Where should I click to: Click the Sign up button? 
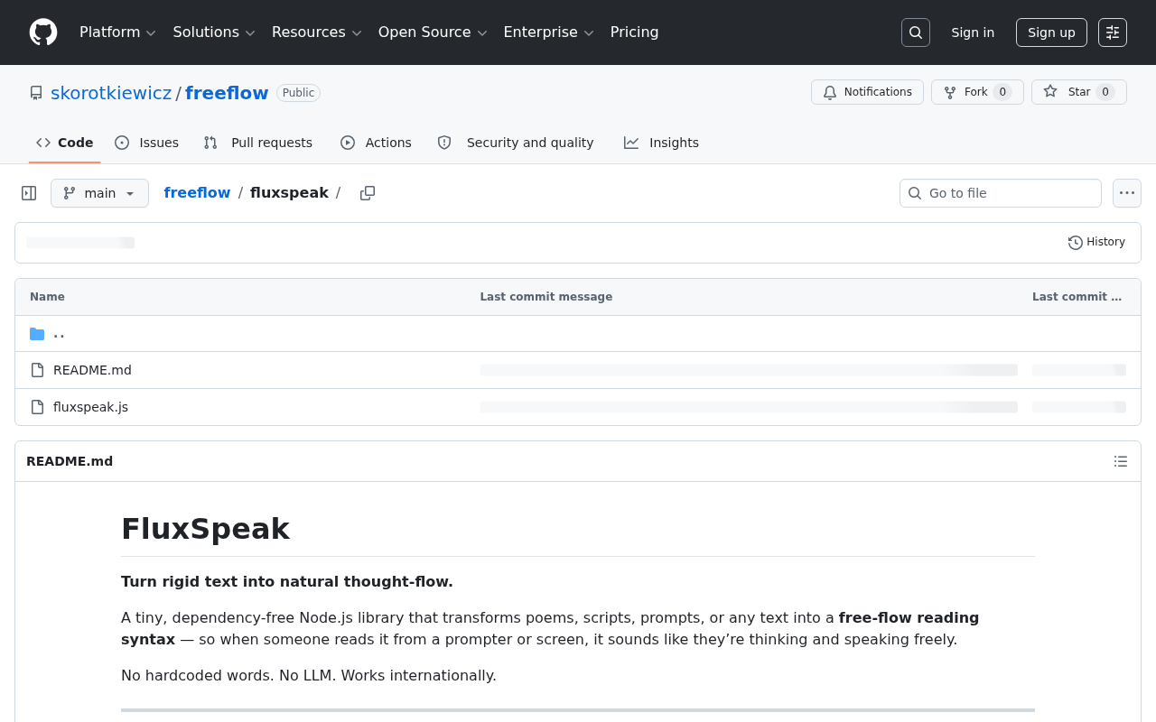[1051, 32]
